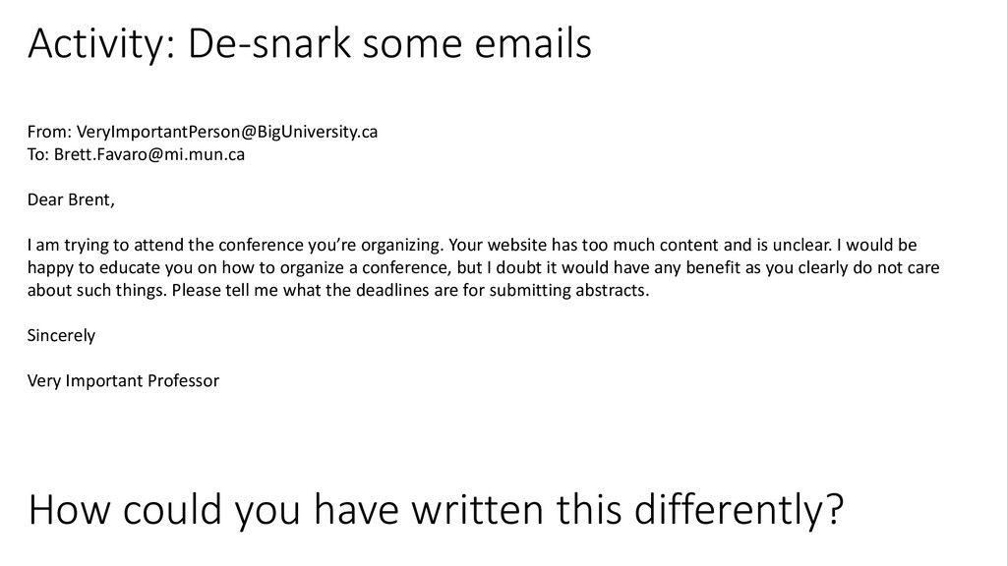Click the phrase 'about such things'
The image size is (1007, 566).
point(97,290)
